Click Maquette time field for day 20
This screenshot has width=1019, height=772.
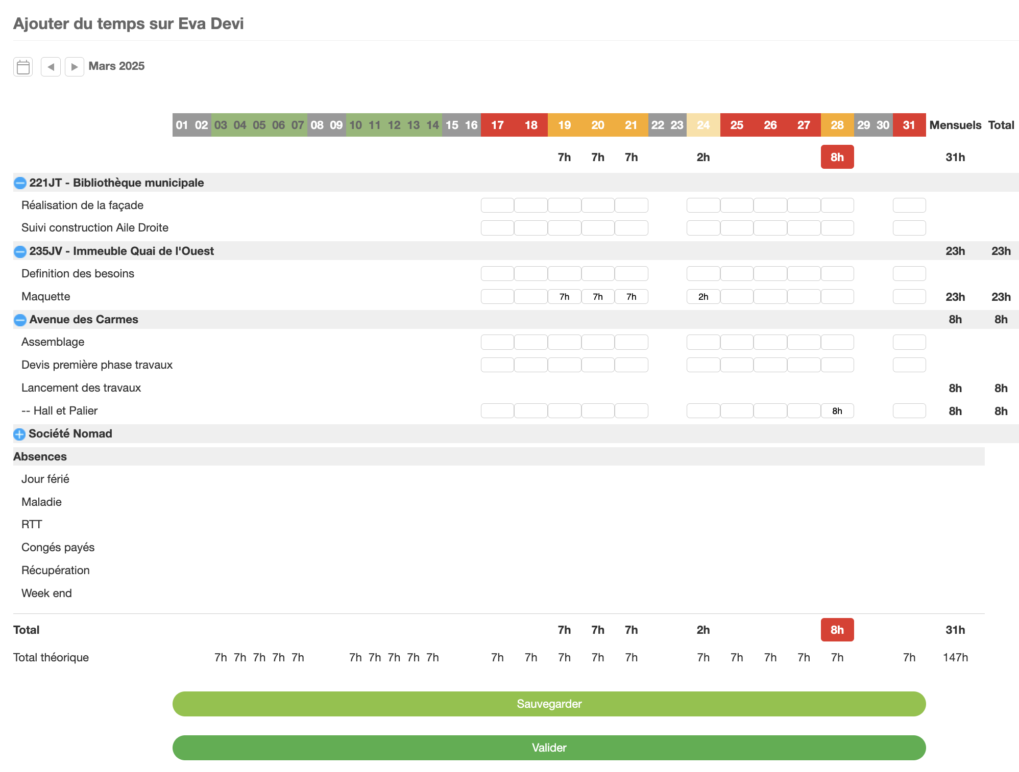598,297
